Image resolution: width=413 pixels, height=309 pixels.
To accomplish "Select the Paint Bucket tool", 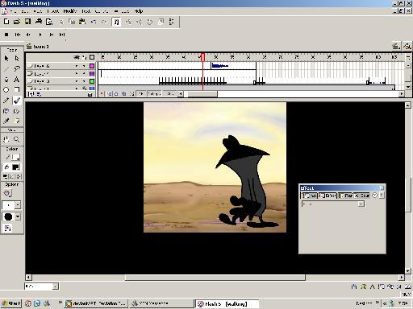I will point(17,111).
